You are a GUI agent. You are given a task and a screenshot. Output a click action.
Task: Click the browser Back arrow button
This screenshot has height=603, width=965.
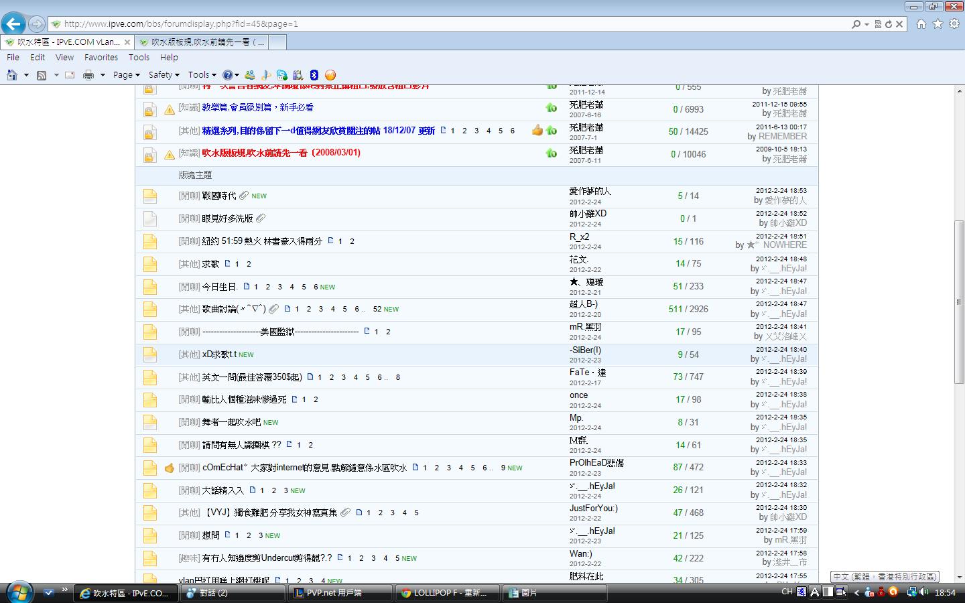13,24
